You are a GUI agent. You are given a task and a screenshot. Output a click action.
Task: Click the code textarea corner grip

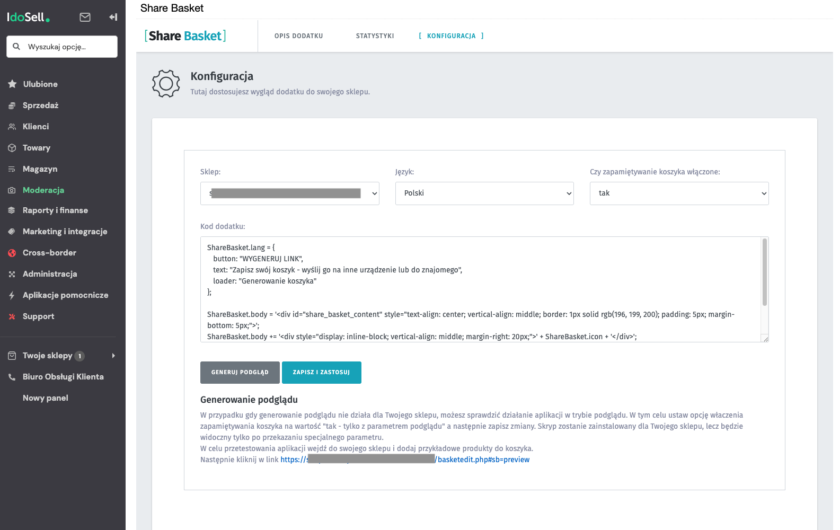[765, 339]
